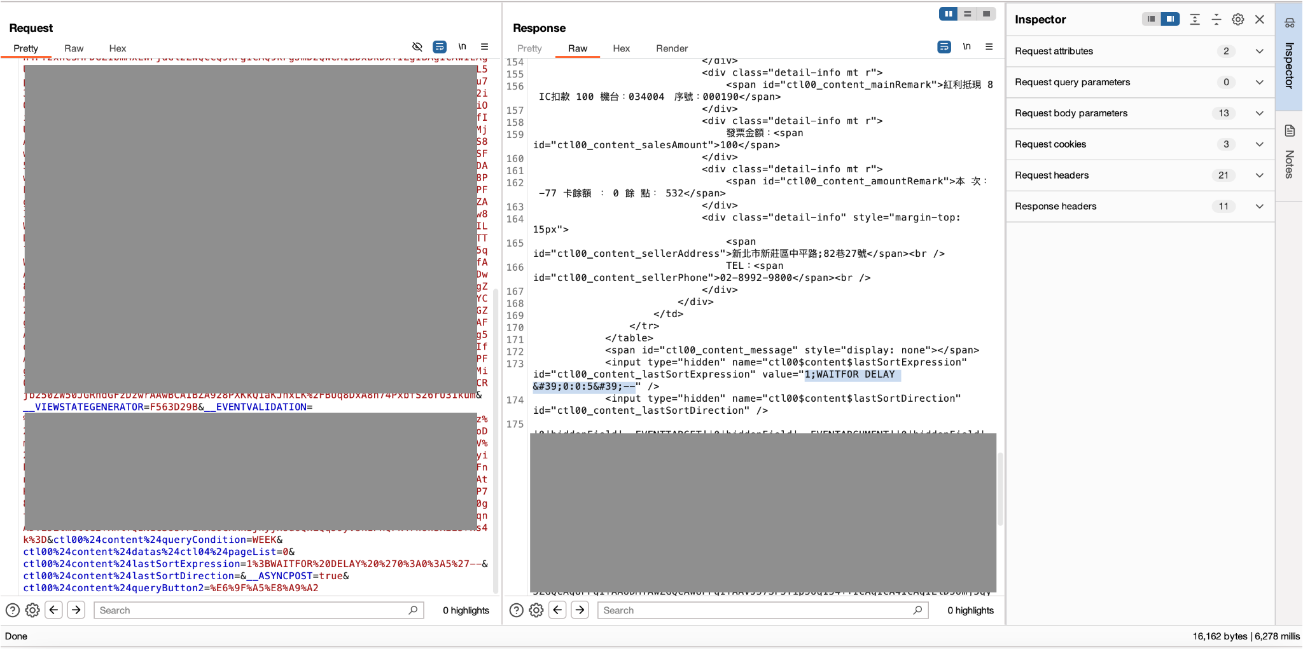Image resolution: width=1303 pixels, height=649 pixels.
Task: Toggle word wrap icon in Request panel
Action: [x=440, y=47]
